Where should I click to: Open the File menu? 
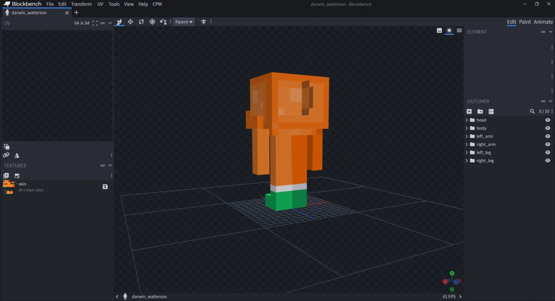pyautogui.click(x=50, y=4)
